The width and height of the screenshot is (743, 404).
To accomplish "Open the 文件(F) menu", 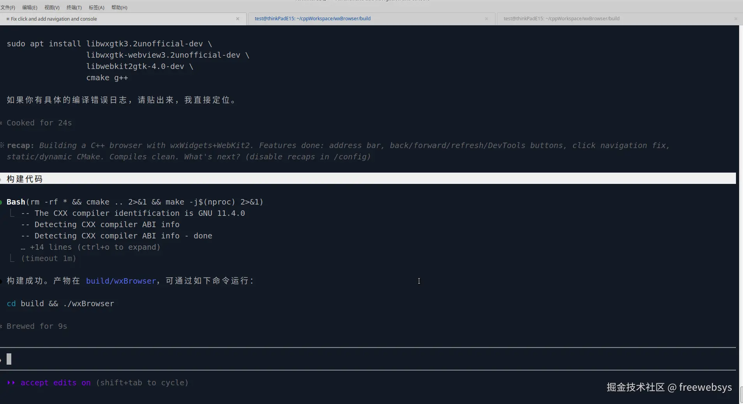I will pyautogui.click(x=8, y=7).
